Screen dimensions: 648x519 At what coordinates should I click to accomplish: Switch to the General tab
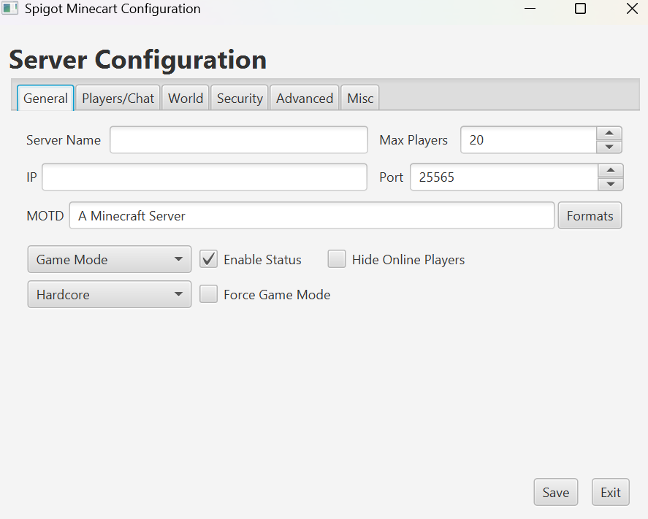[45, 99]
